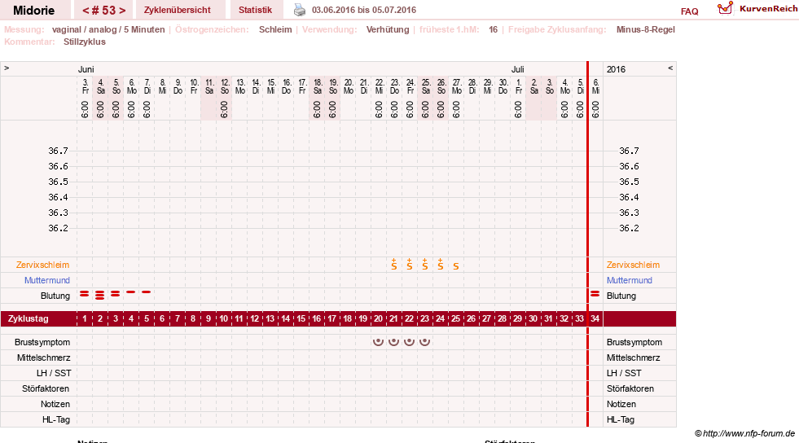
Task: Click light bleeding marker on cycle day 4
Action: (x=131, y=292)
